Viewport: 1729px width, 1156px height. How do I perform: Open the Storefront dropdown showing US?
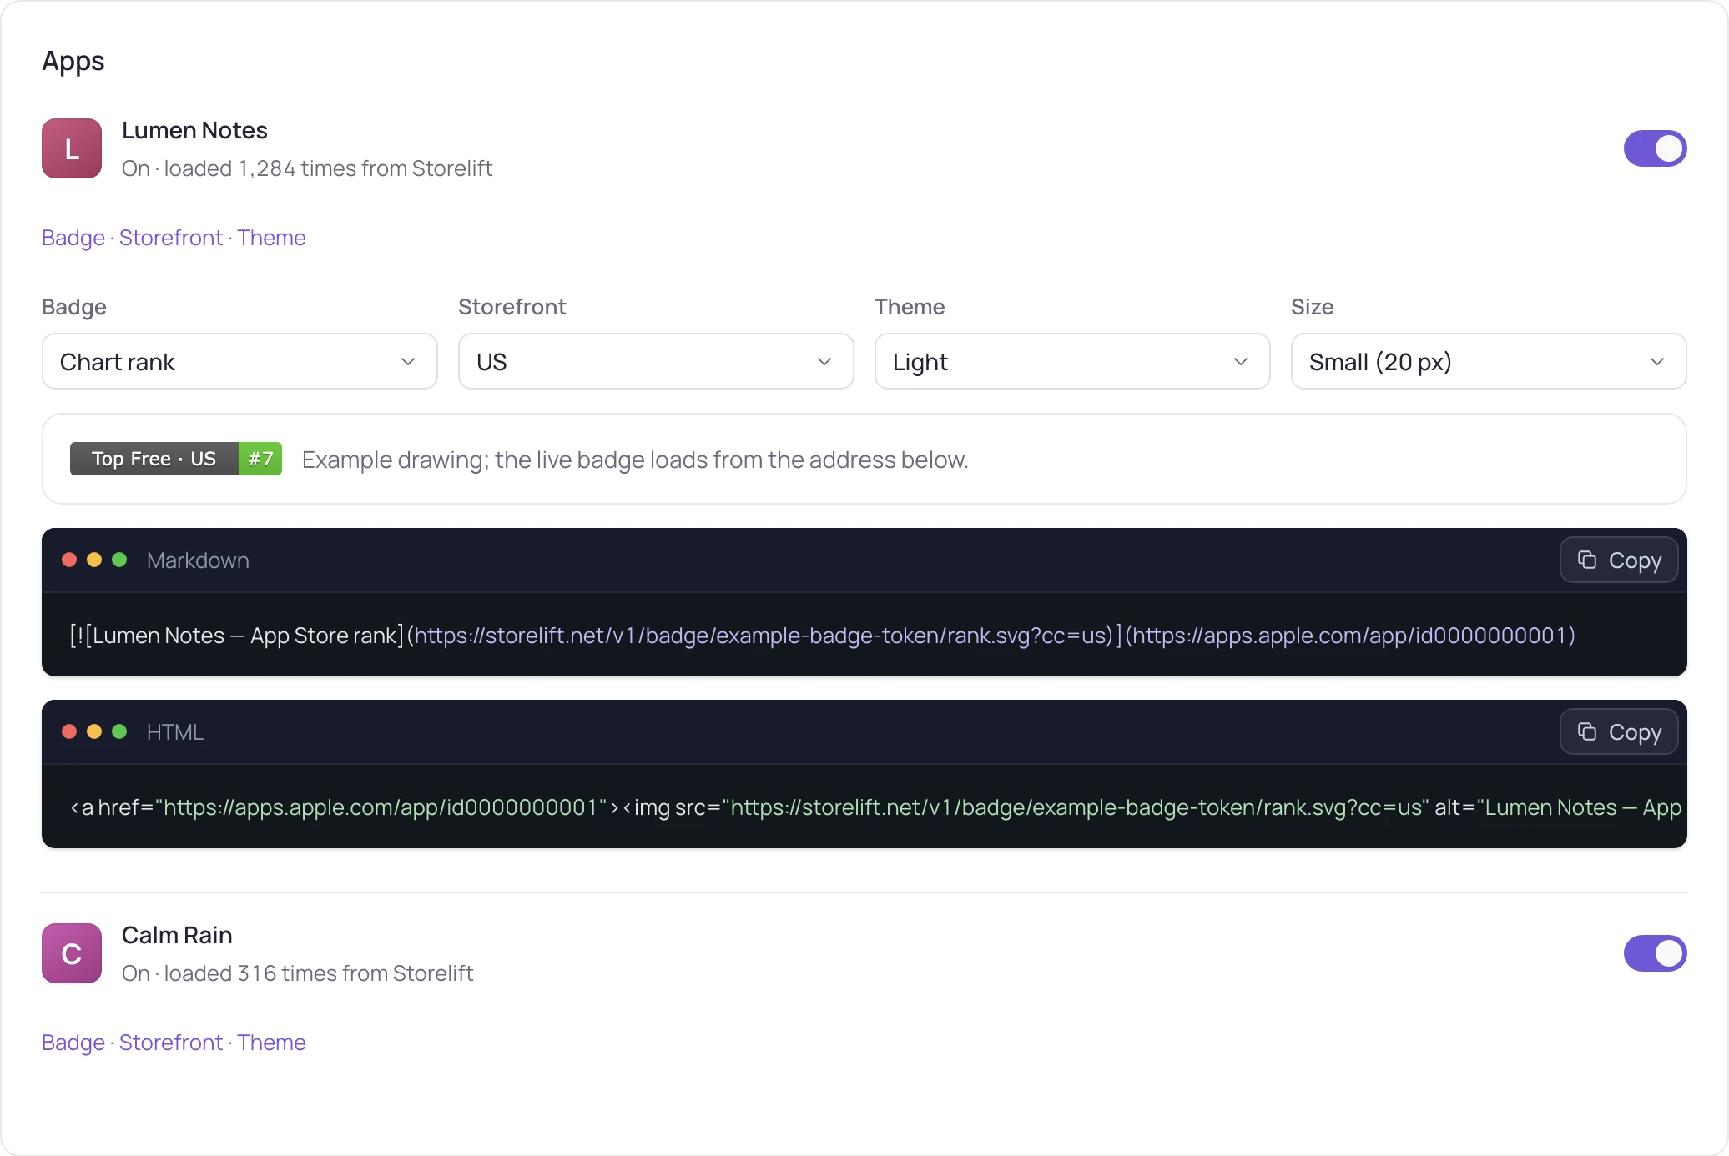point(656,361)
